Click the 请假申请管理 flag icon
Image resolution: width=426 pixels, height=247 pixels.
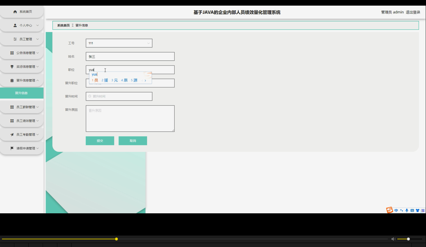coord(12,148)
